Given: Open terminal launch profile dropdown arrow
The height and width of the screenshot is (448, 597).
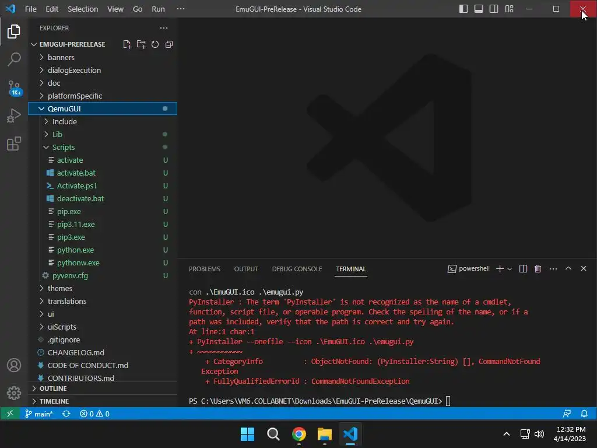Looking at the screenshot, I should click(510, 269).
